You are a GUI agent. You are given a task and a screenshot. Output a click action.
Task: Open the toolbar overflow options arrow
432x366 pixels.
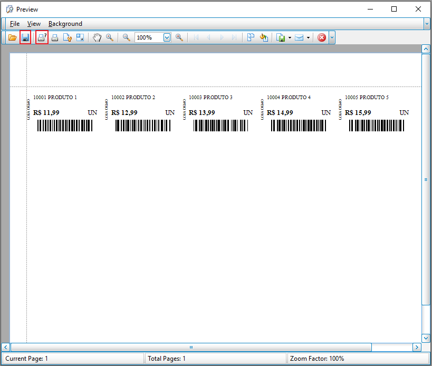(332, 37)
